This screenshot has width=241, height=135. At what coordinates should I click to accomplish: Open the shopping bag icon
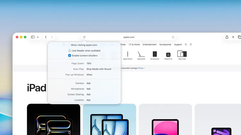(191, 45)
